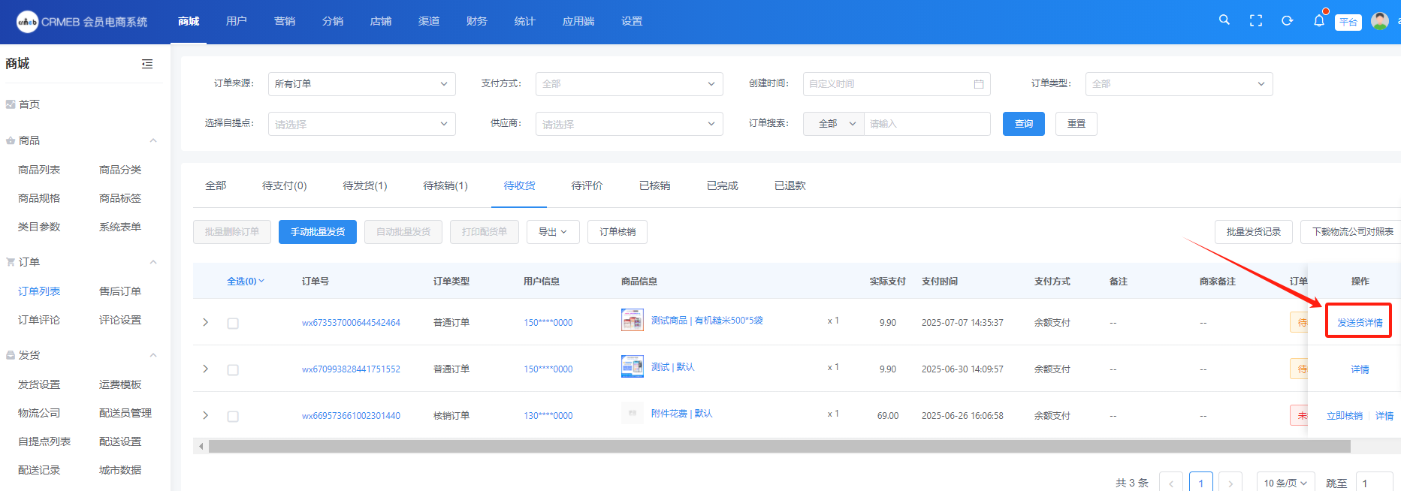Click the 下载物流公司对照表 button
This screenshot has width=1401, height=491.
tap(1351, 232)
